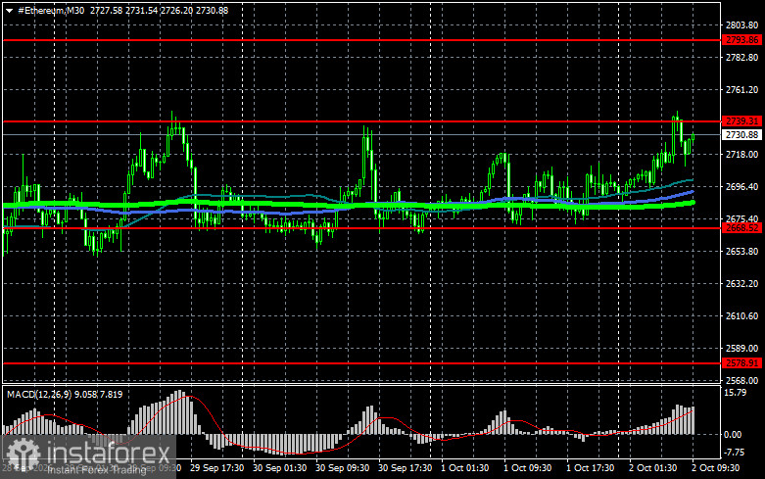The width and height of the screenshot is (765, 479).
Task: Click time label 30 Sep 17:30
Action: click(x=405, y=468)
